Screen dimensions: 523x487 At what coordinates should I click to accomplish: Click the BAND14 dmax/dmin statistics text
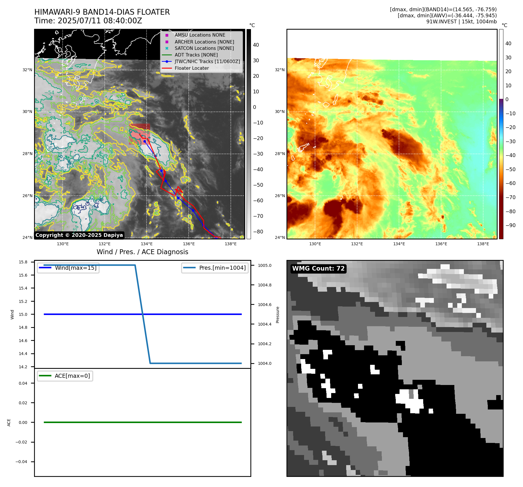coord(443,10)
